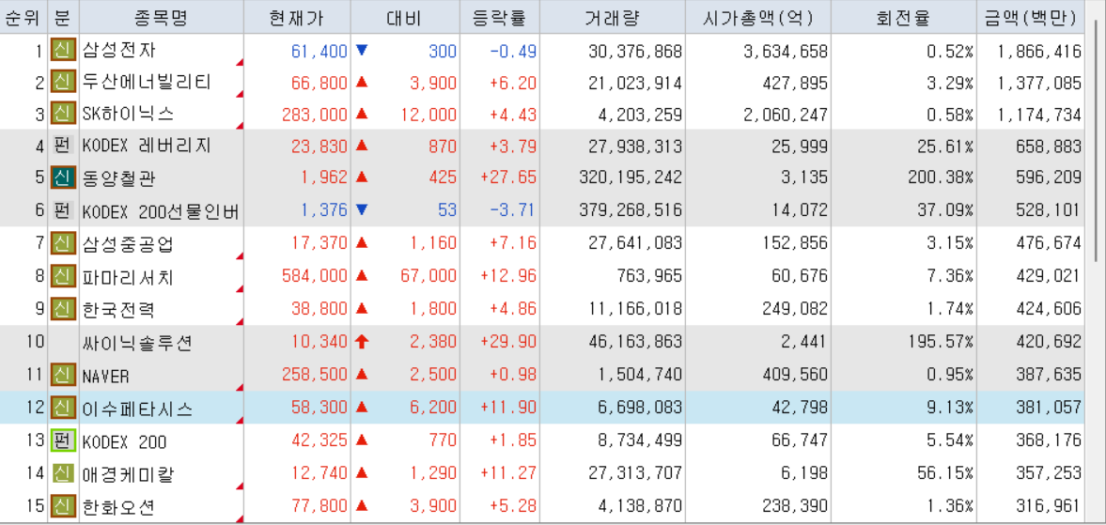Click 싸이닉솔루션 change rate +29.90
1106x525 pixels.
(507, 343)
